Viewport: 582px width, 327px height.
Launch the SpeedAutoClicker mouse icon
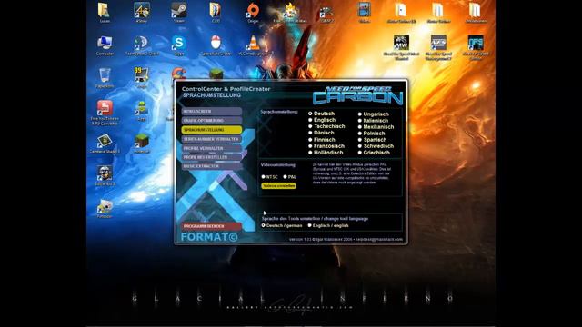216,45
